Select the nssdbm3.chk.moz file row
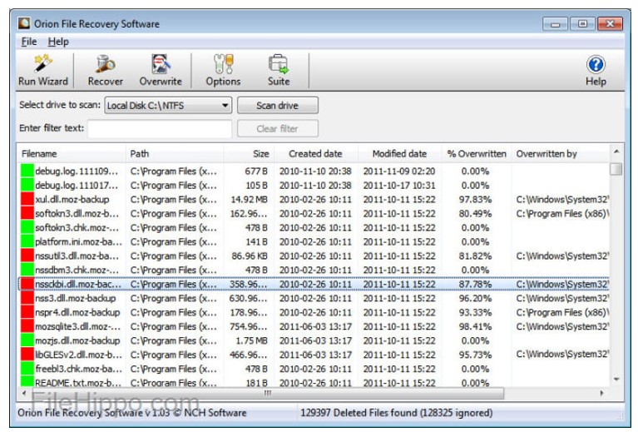Screen dimensions: 638x432 click(x=314, y=270)
